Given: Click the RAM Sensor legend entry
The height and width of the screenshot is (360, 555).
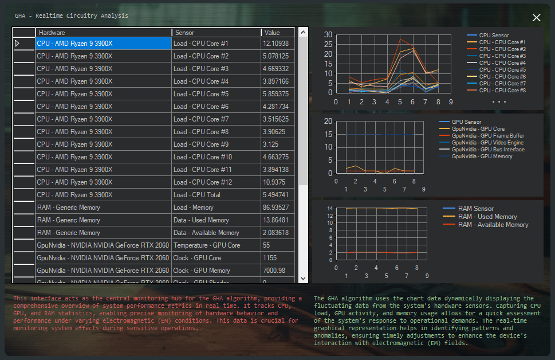Looking at the screenshot, I should (468, 209).
